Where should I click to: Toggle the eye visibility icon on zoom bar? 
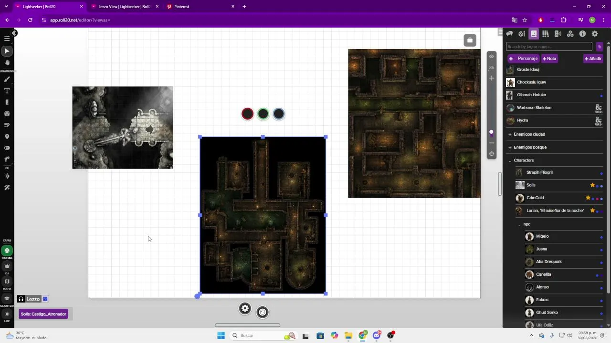(x=492, y=57)
